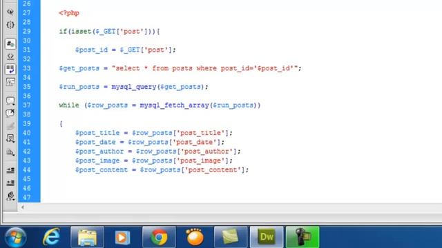
Task: Click the 'post_date' string on line 41
Action: coord(195,143)
